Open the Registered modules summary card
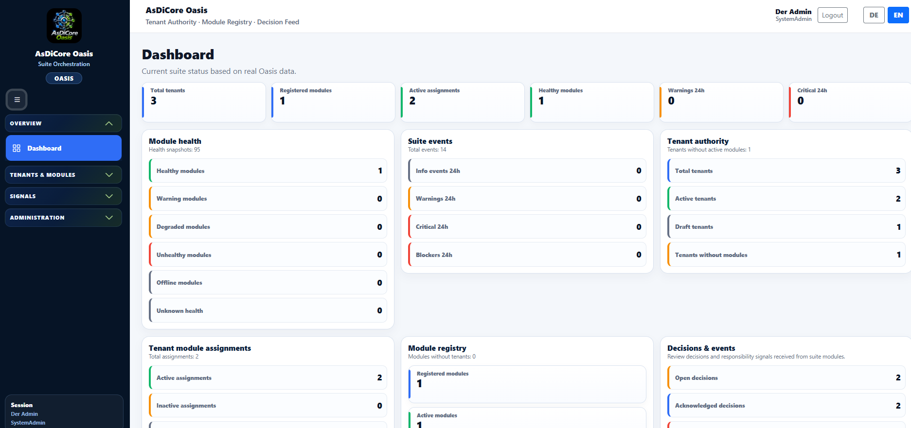The image size is (911, 428). coord(333,102)
